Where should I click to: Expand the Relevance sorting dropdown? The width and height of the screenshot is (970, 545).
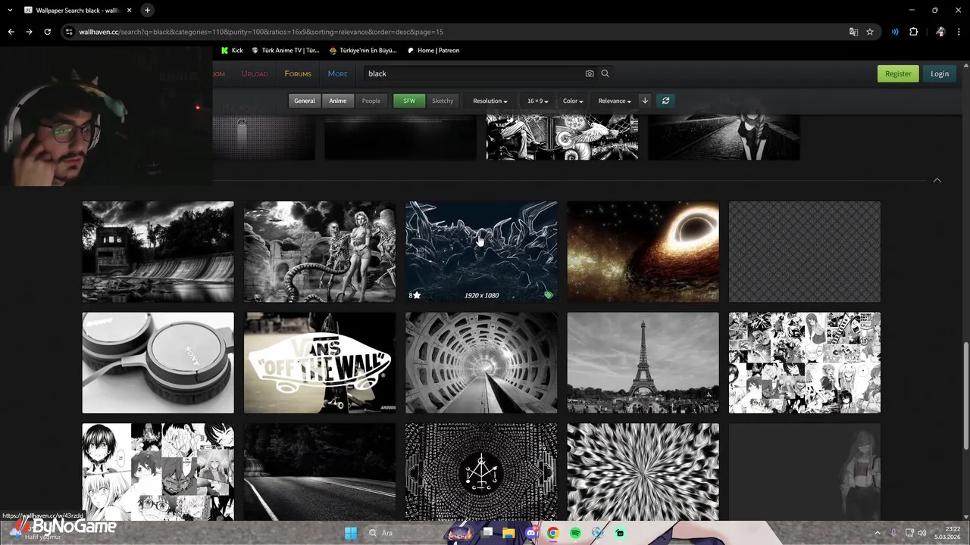[x=615, y=101]
